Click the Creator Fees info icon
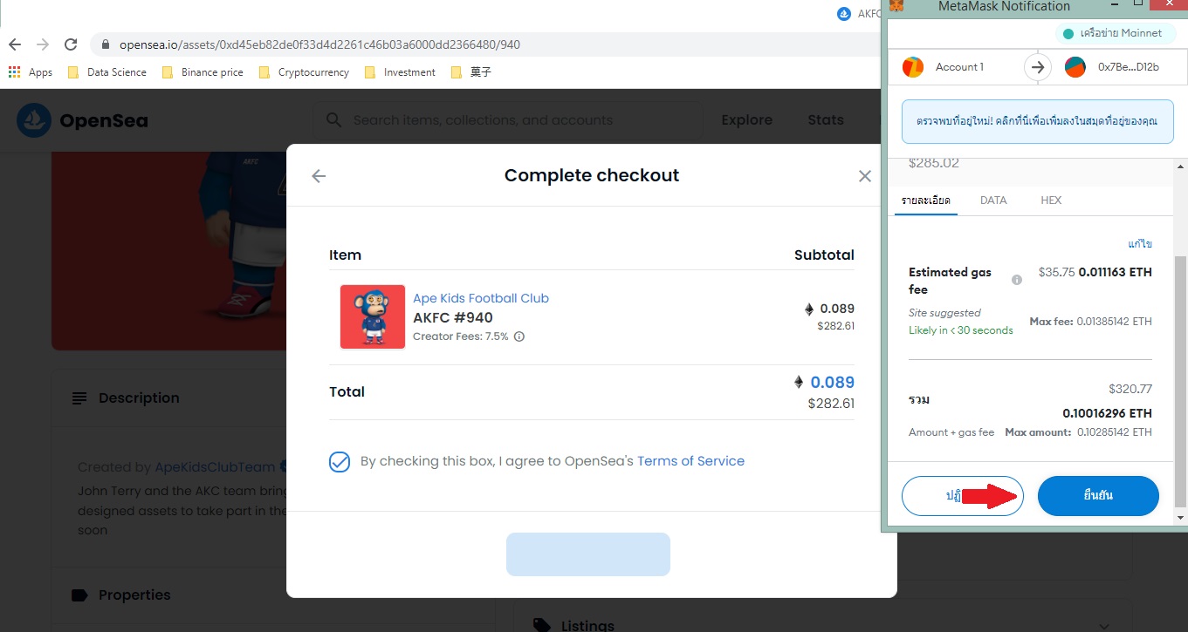Screen dimensions: 1188x632 [519, 336]
